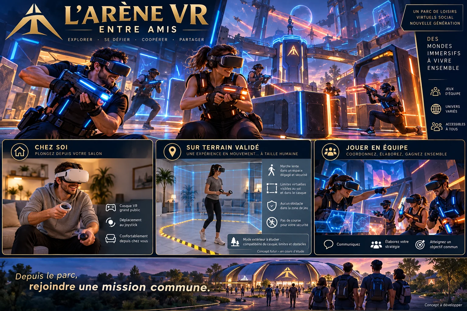Image resolution: width=467 pixels, height=311 pixels.
Task: Click the words Depuis le parc,
Action: tap(47, 276)
